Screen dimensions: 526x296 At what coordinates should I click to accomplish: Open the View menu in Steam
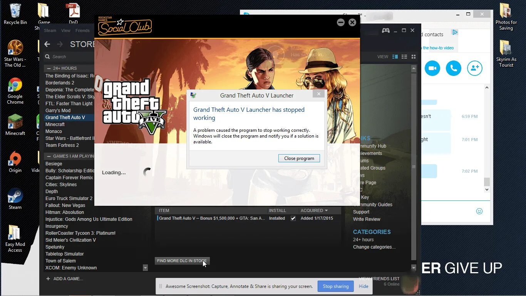coord(66,30)
